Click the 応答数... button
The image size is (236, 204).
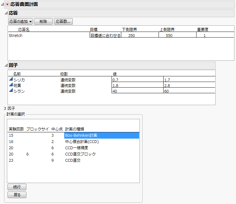(63, 22)
